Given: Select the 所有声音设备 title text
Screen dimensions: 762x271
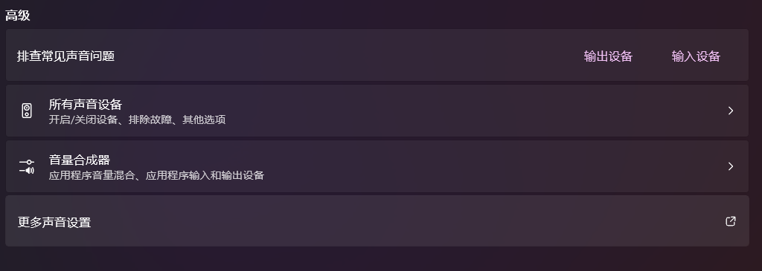Looking at the screenshot, I should [85, 104].
